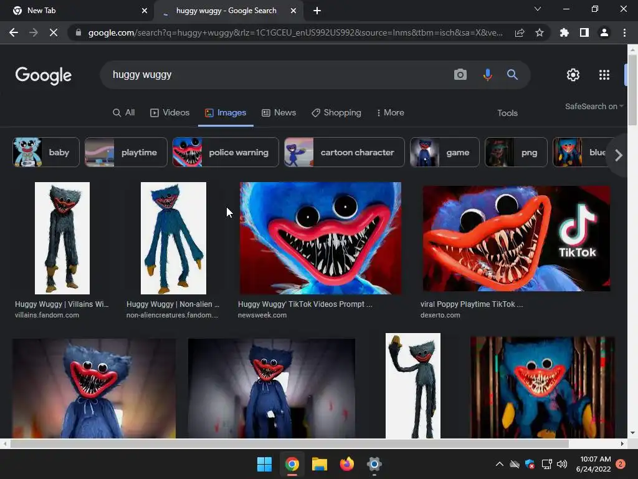Open File Explorer from the taskbar

click(x=320, y=464)
